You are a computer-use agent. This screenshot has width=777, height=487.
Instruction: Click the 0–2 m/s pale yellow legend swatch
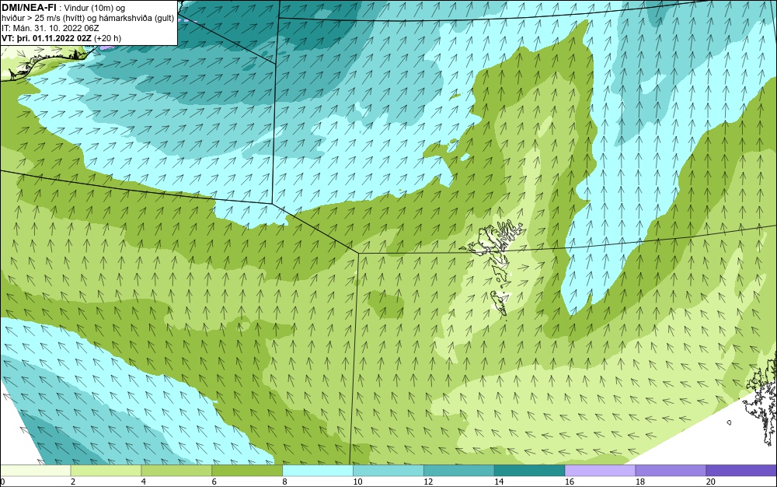click(36, 471)
